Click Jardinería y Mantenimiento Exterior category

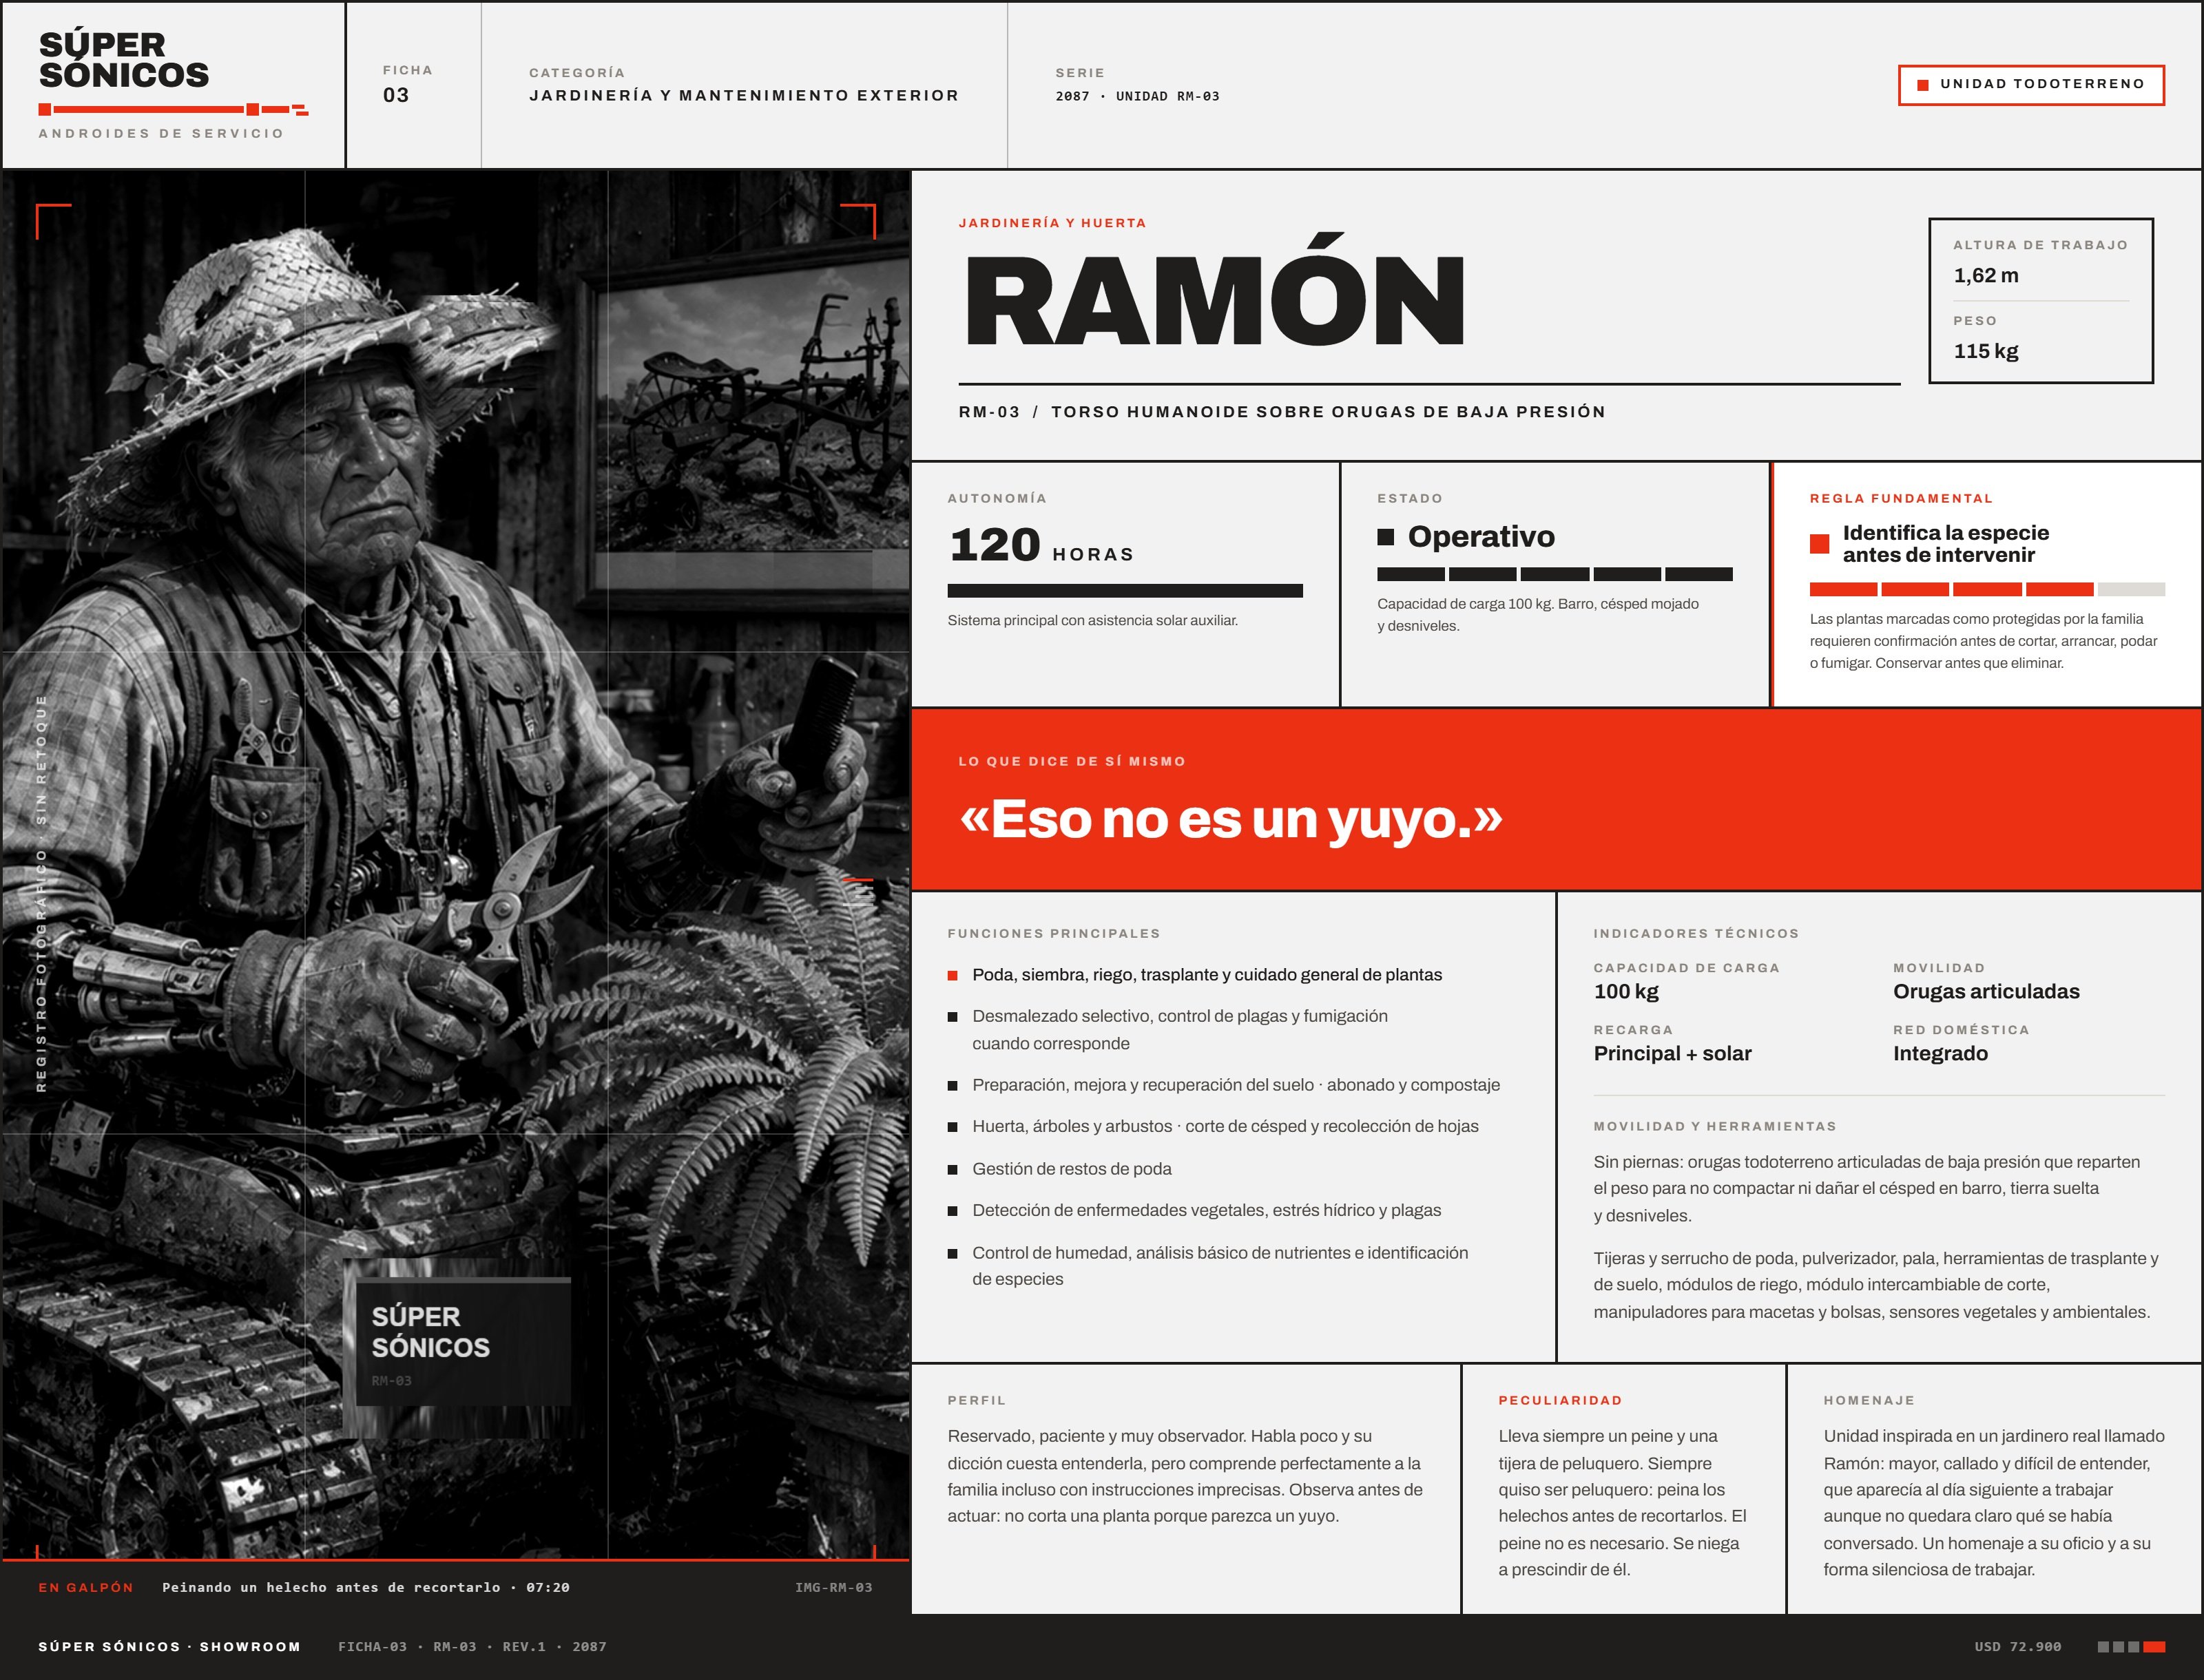click(743, 95)
